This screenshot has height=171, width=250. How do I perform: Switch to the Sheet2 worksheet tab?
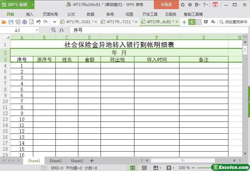55,161
